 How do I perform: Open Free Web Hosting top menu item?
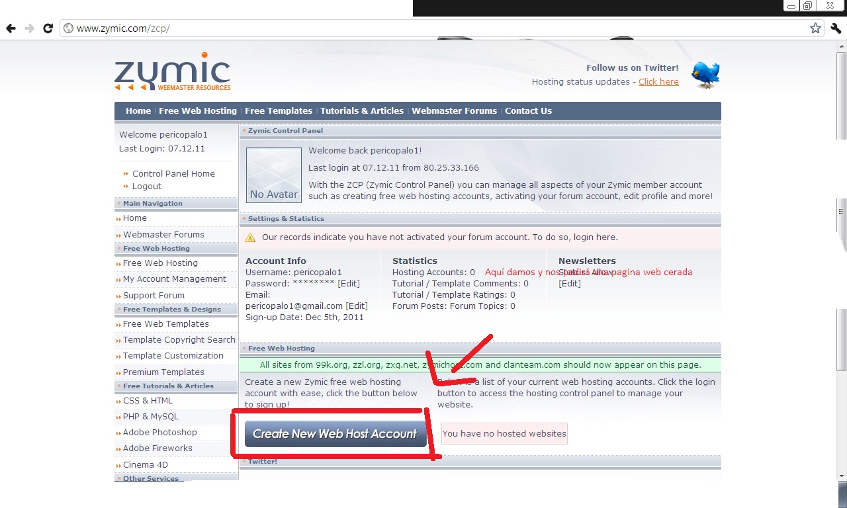[198, 111]
